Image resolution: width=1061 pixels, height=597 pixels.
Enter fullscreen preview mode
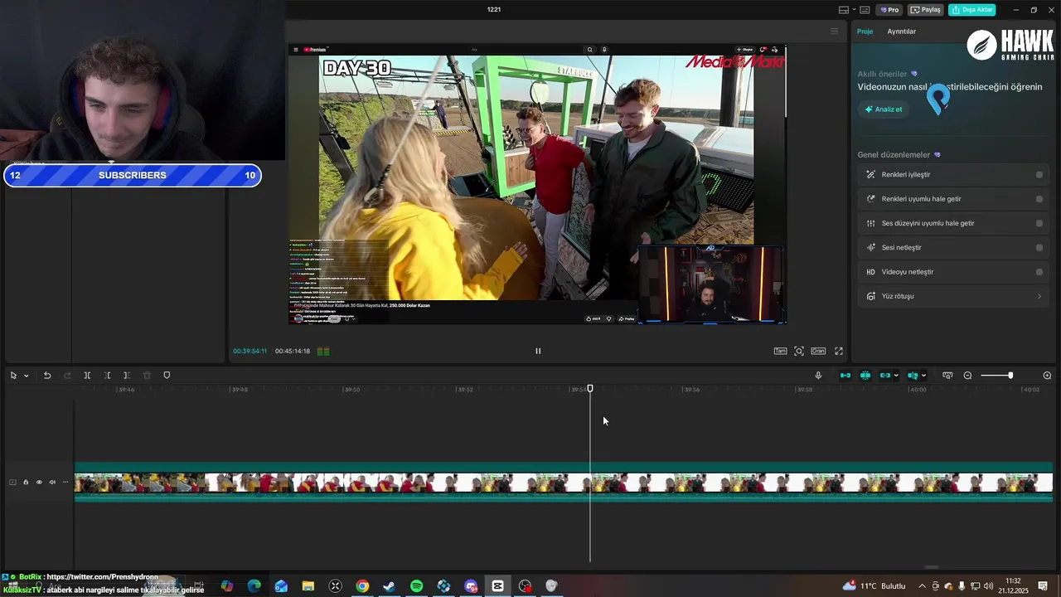click(839, 351)
